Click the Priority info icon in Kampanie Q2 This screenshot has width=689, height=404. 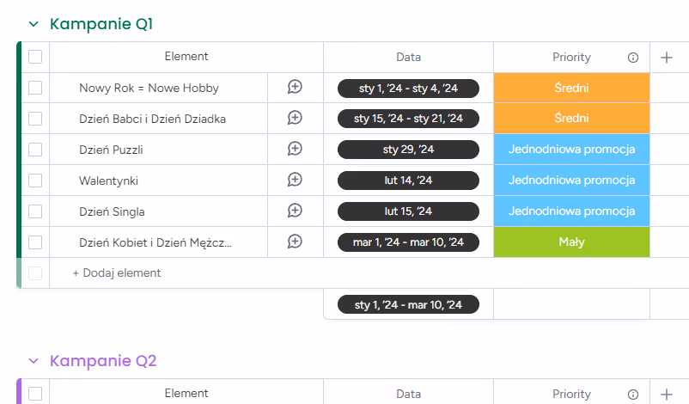[633, 395]
